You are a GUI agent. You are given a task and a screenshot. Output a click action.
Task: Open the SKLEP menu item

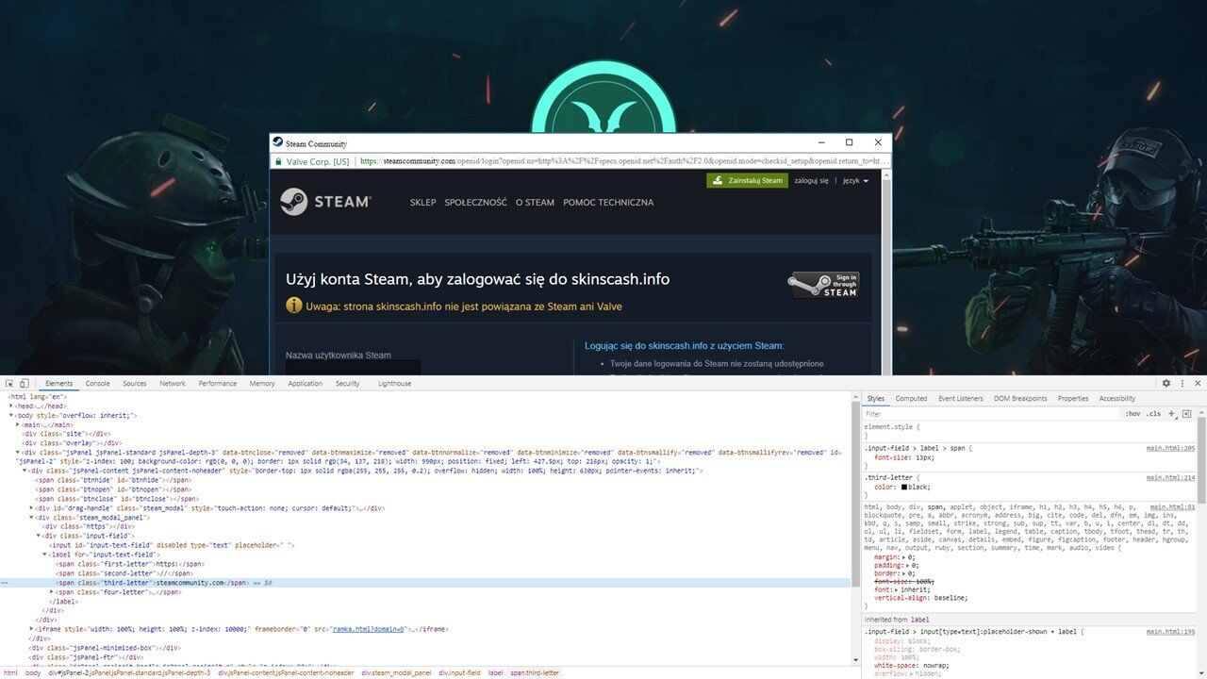(422, 202)
